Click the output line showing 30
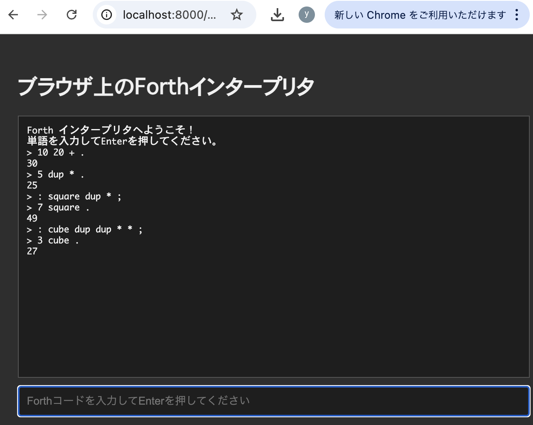Image resolution: width=533 pixels, height=425 pixels. pyautogui.click(x=32, y=163)
